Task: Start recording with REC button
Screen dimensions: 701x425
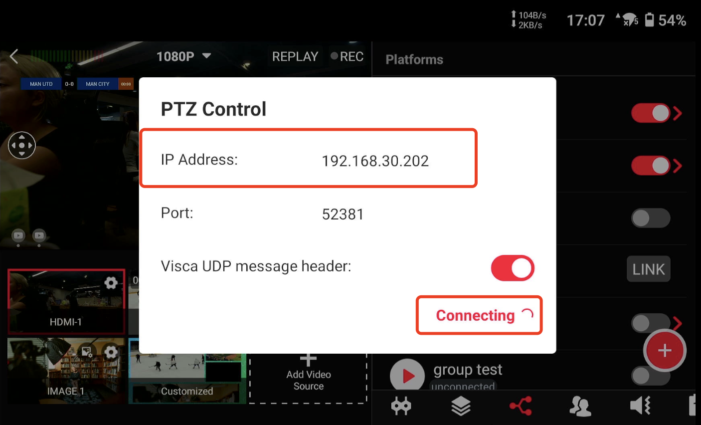Action: (347, 56)
